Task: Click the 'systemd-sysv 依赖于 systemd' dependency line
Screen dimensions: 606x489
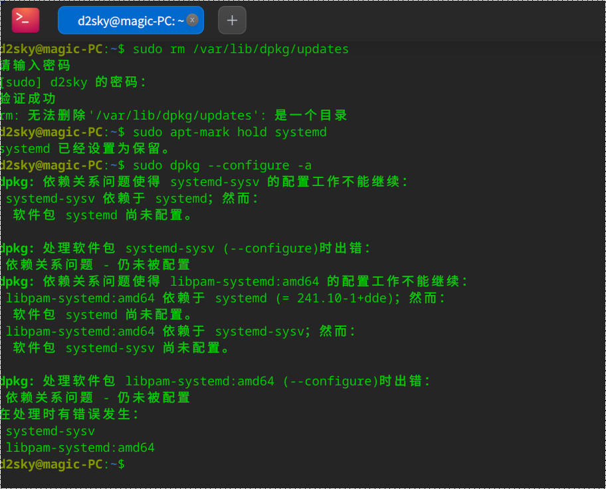Action: point(132,199)
